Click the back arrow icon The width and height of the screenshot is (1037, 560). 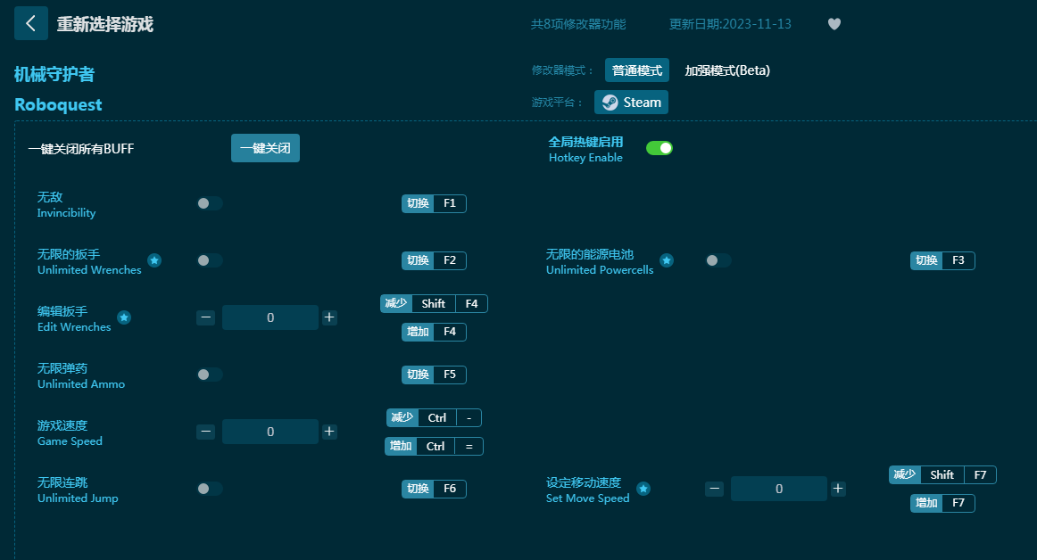30,24
